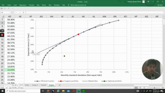Save the workbook with the Save icon
The width and height of the screenshot is (165, 93).
pos(2,8)
